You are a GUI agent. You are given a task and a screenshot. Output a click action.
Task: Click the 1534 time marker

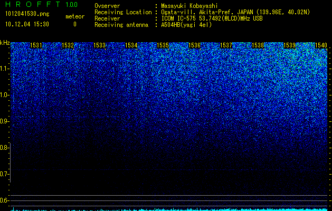tap(131, 45)
